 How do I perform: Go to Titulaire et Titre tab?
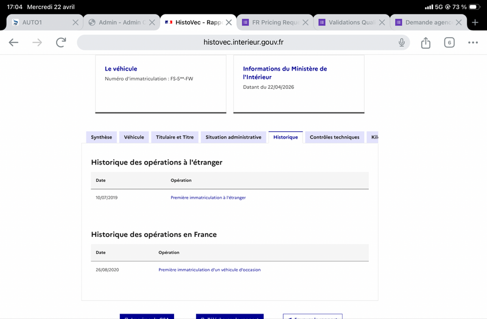175,137
